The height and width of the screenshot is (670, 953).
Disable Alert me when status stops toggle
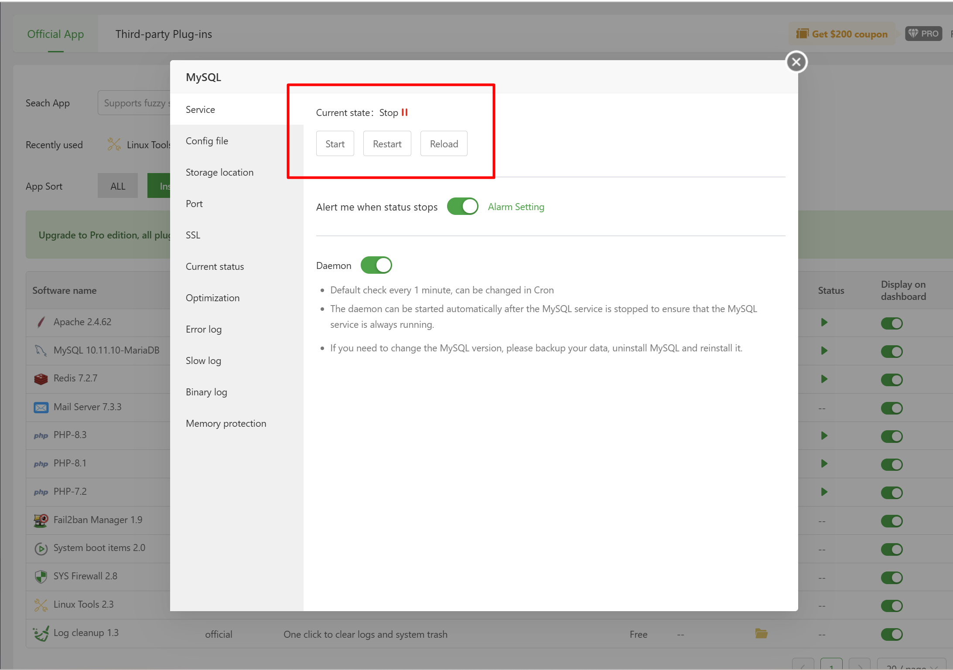coord(462,207)
